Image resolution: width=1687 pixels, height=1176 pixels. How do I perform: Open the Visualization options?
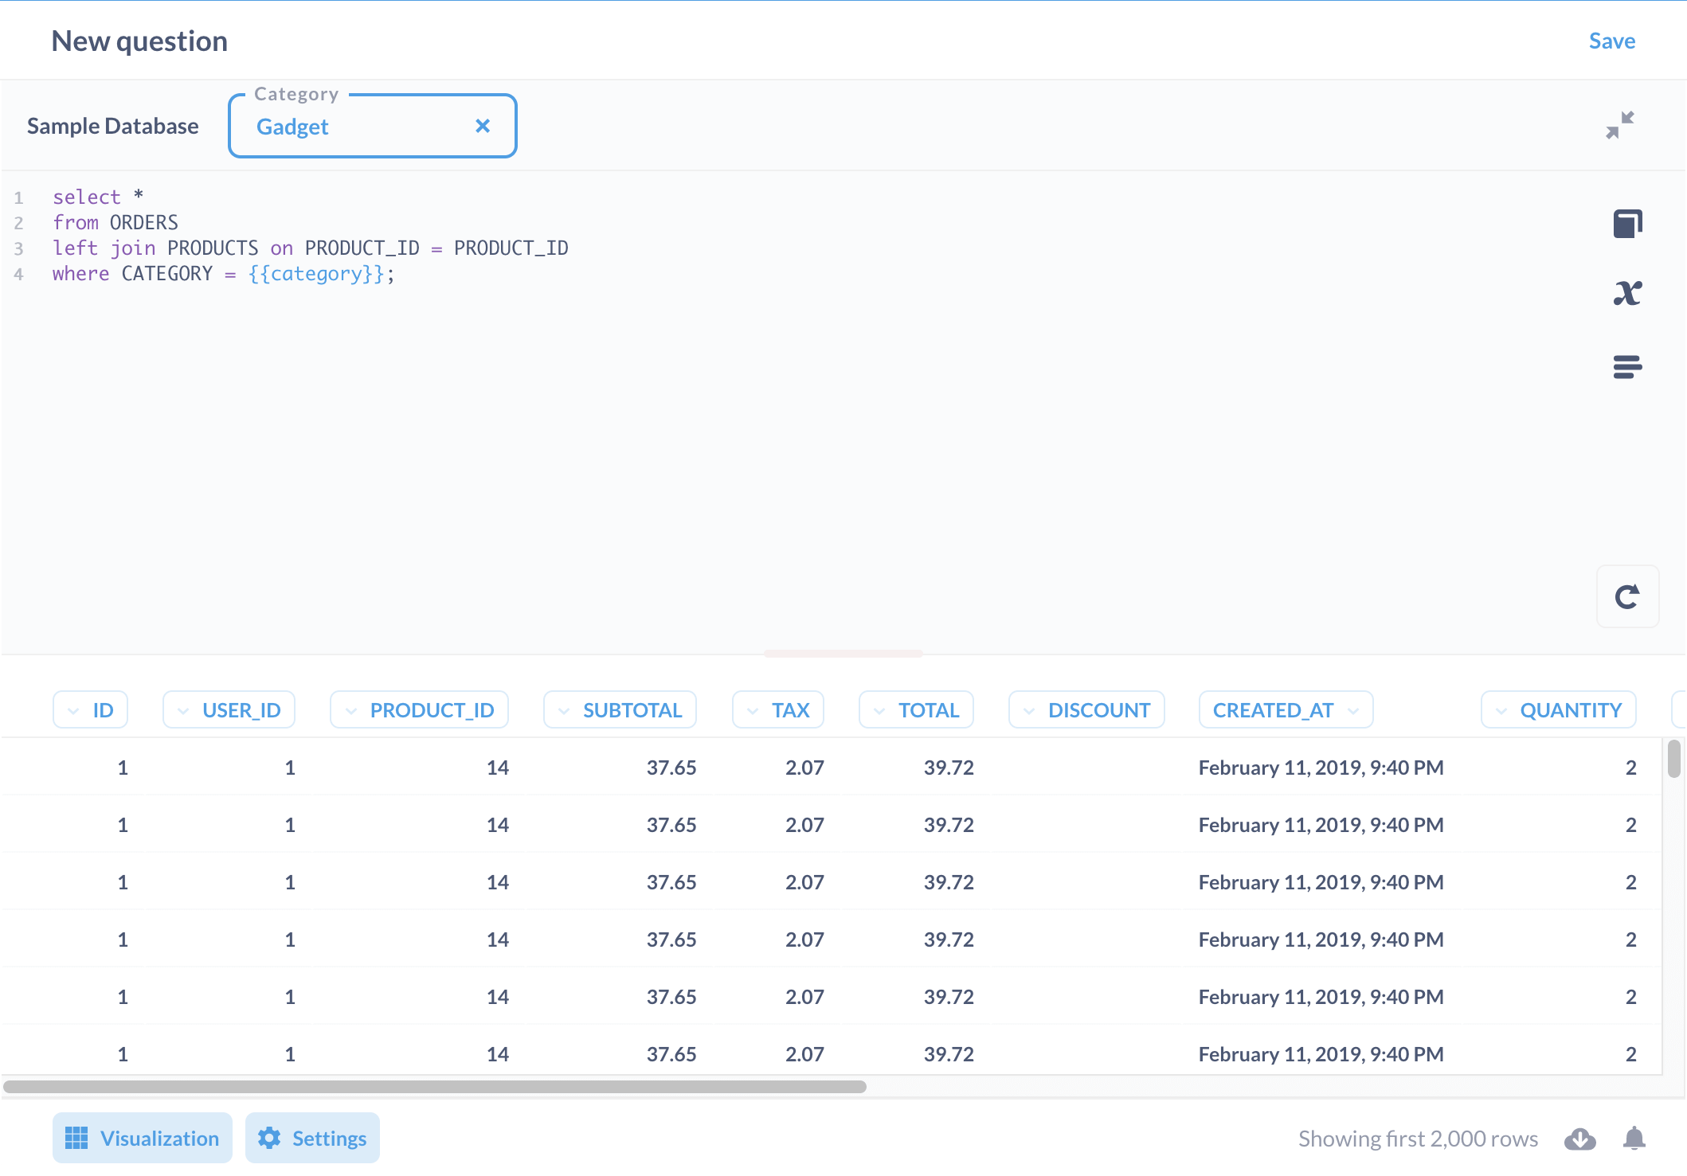pos(143,1138)
